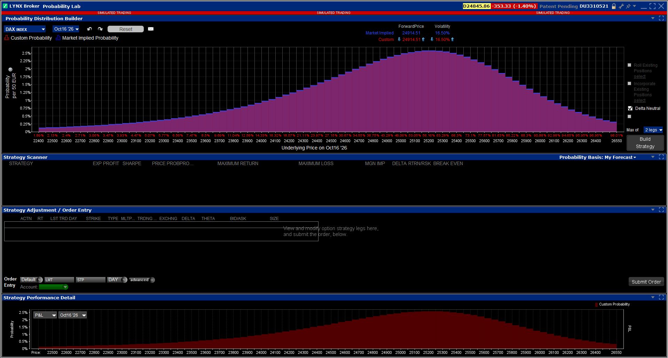Enable Incorporate Existing Positions checkbox
Screen dimensions: 668x358
[x=629, y=83]
